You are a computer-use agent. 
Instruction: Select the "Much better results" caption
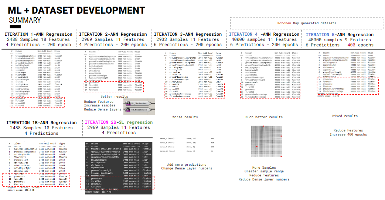264,117
